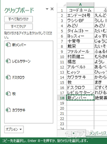Click the すべてクリア button
This screenshot has height=144, width=107.
[18, 27]
